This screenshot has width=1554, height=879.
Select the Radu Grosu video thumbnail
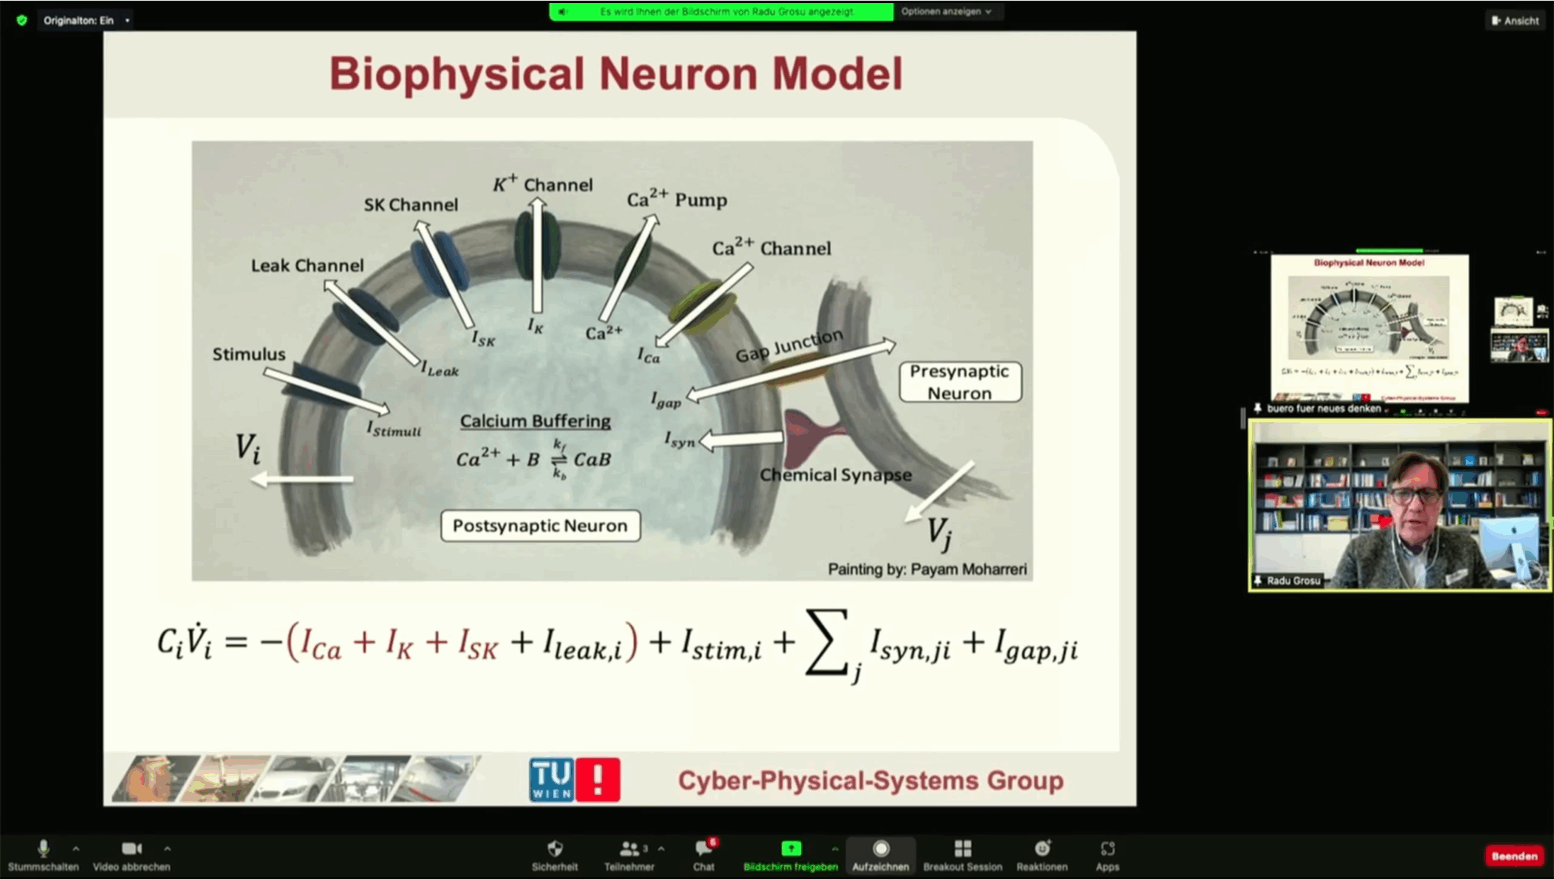[x=1400, y=505]
